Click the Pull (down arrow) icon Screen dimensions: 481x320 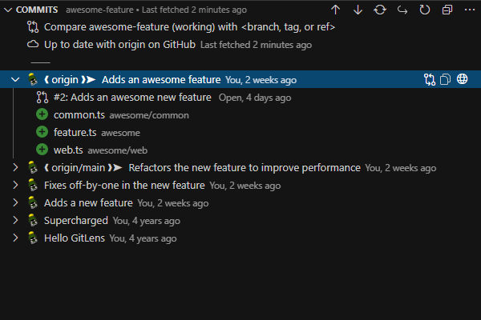358,10
